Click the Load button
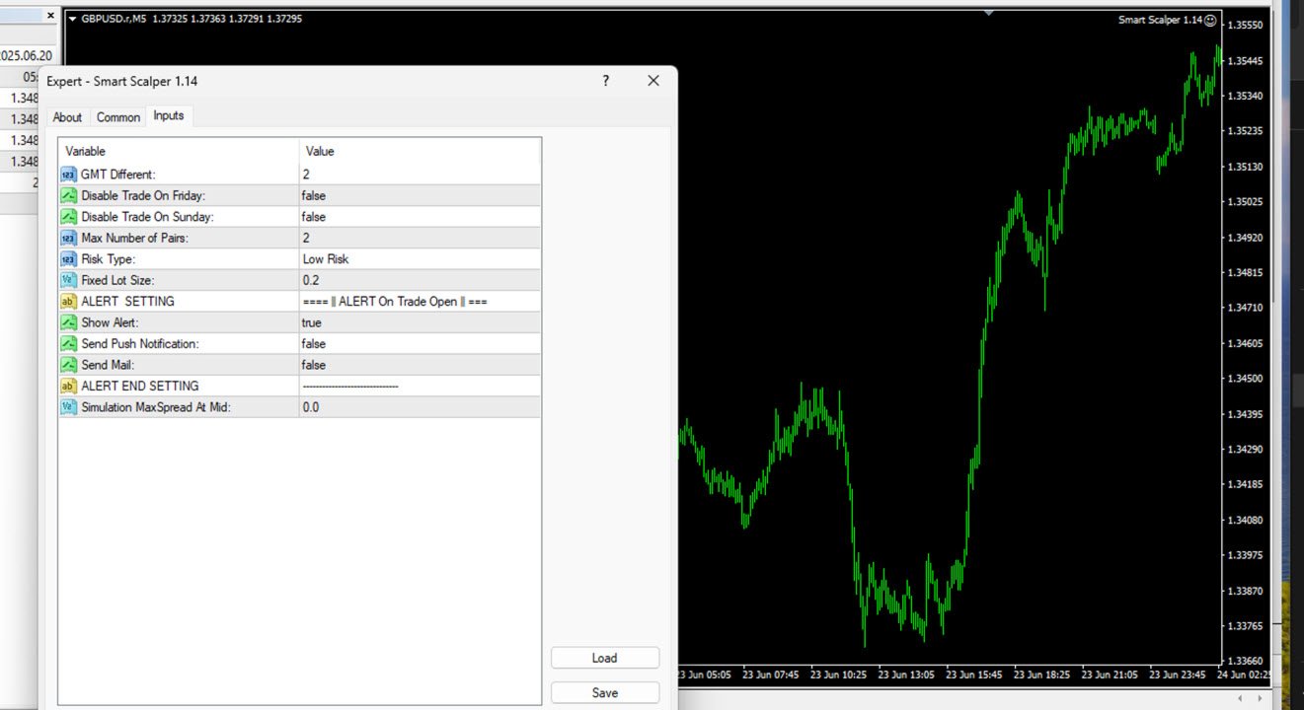The height and width of the screenshot is (710, 1304). (605, 658)
